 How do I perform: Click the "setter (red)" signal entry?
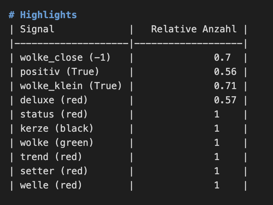tap(54, 171)
